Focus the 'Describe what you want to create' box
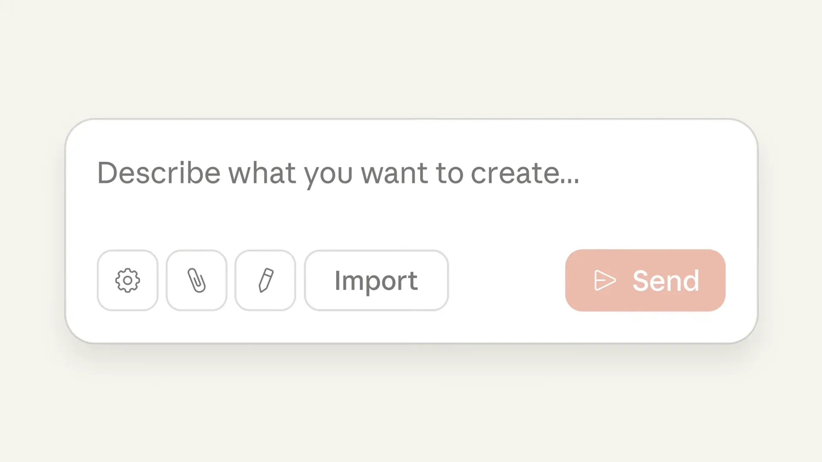 click(338, 173)
